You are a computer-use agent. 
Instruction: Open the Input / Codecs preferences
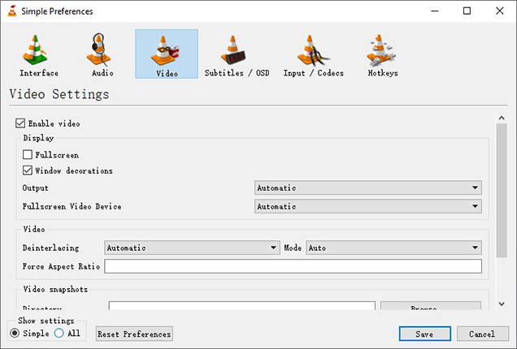pyautogui.click(x=313, y=54)
